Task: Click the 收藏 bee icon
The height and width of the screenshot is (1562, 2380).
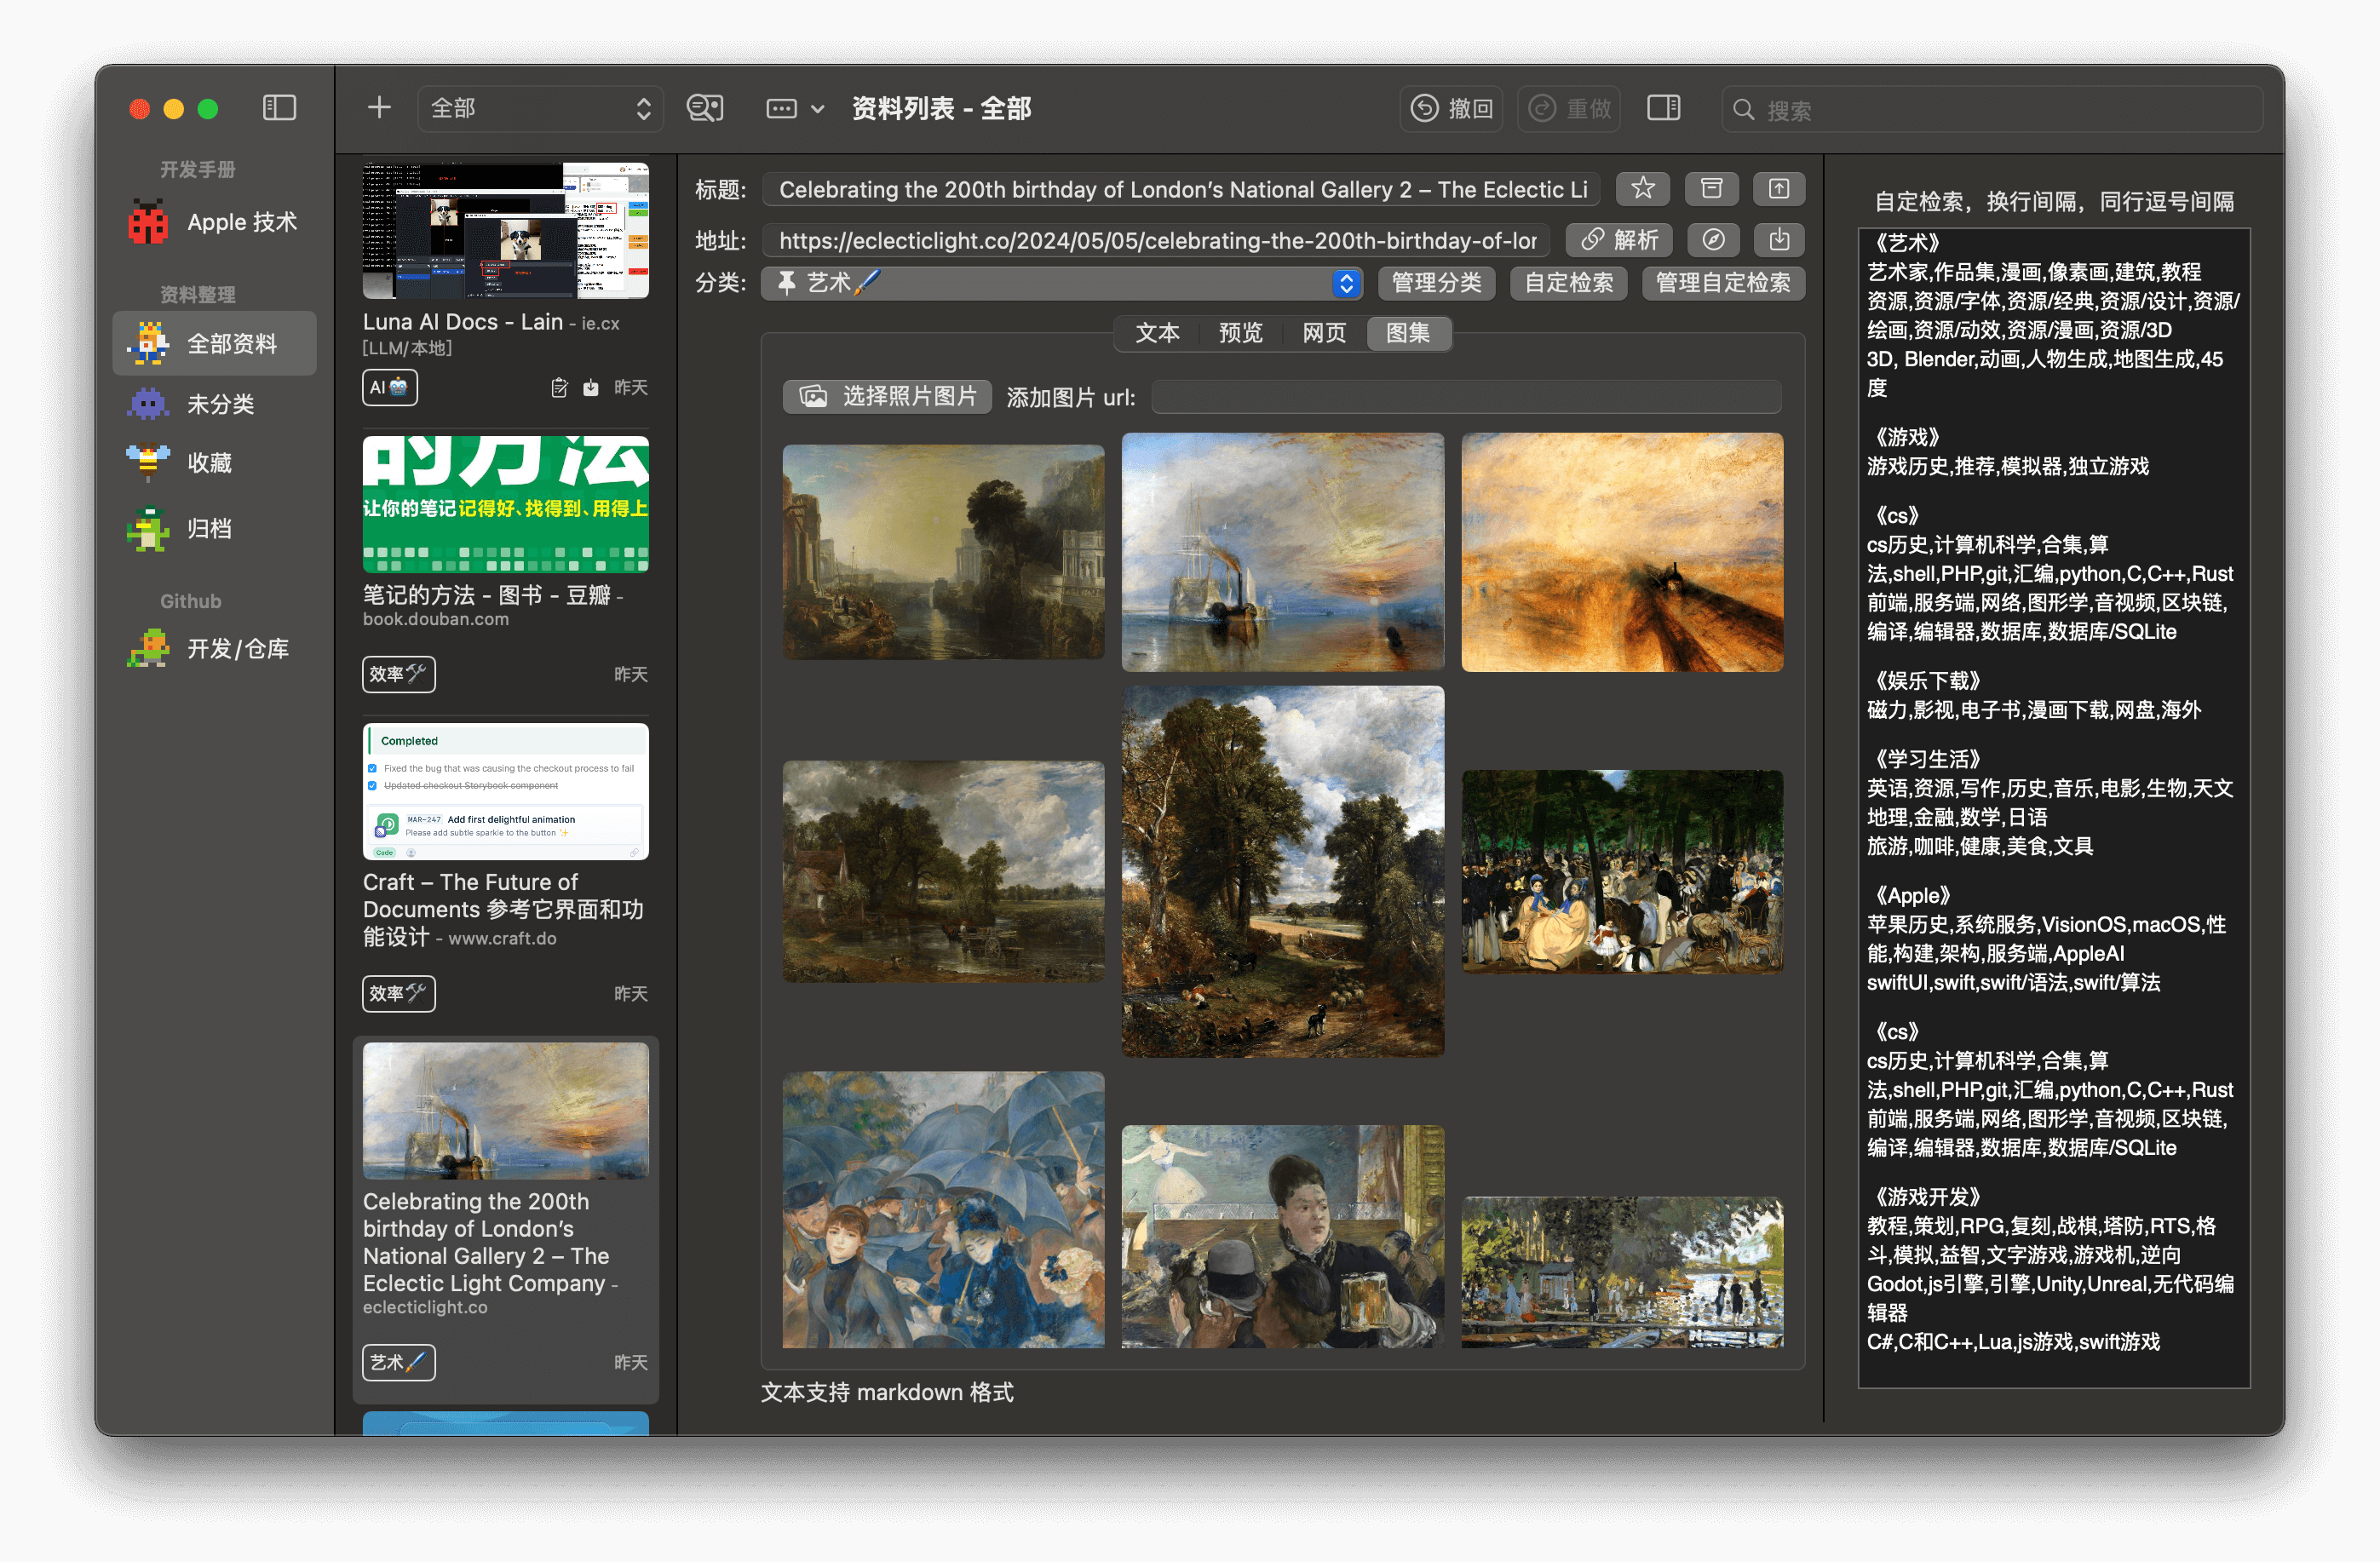Action: pos(148,463)
